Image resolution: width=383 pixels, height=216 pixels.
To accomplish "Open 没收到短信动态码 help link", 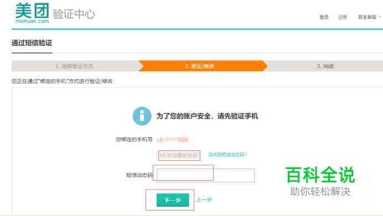I will (227, 155).
